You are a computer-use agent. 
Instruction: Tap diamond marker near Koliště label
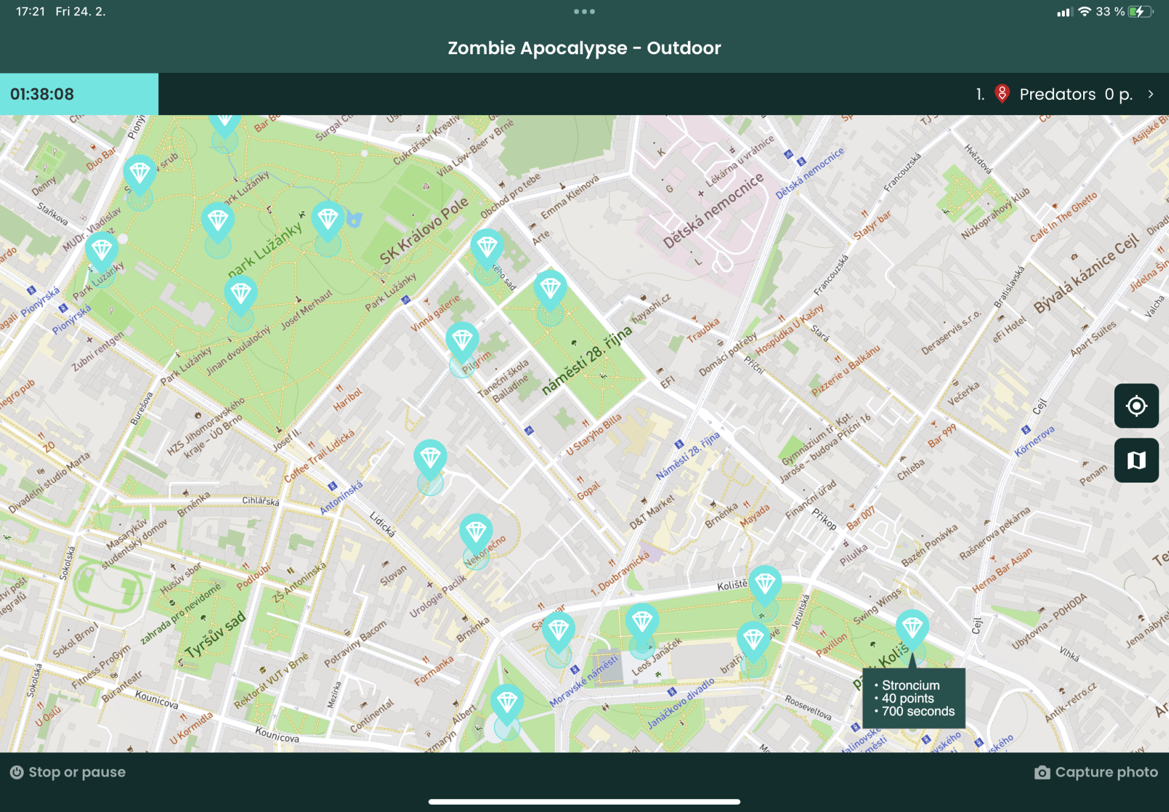(x=765, y=585)
